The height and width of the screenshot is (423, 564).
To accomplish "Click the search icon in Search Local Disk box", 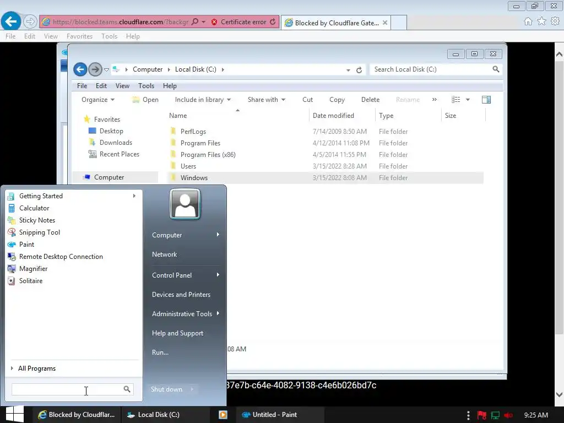I will tap(496, 69).
